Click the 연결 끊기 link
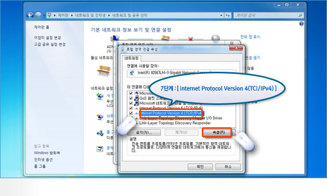Image resolution: width=327 pixels, height=196 pixels. 252,58
